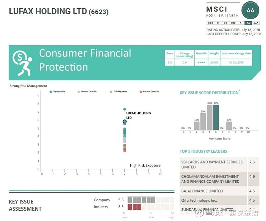Click the Top Quartile legend dot
The width and height of the screenshot is (266, 221).
click(x=51, y=92)
